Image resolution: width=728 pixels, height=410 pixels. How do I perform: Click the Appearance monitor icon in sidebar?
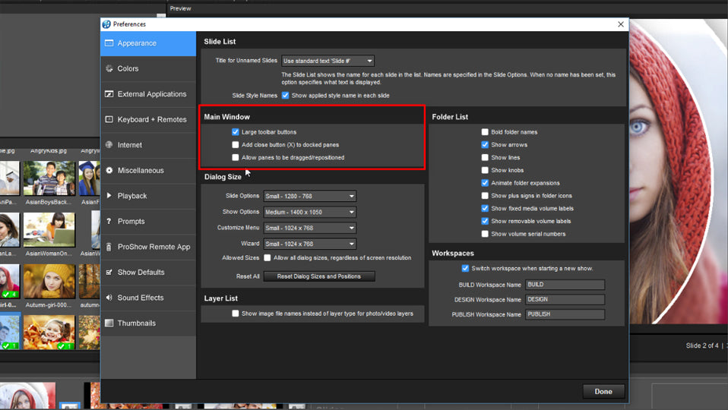click(x=109, y=43)
